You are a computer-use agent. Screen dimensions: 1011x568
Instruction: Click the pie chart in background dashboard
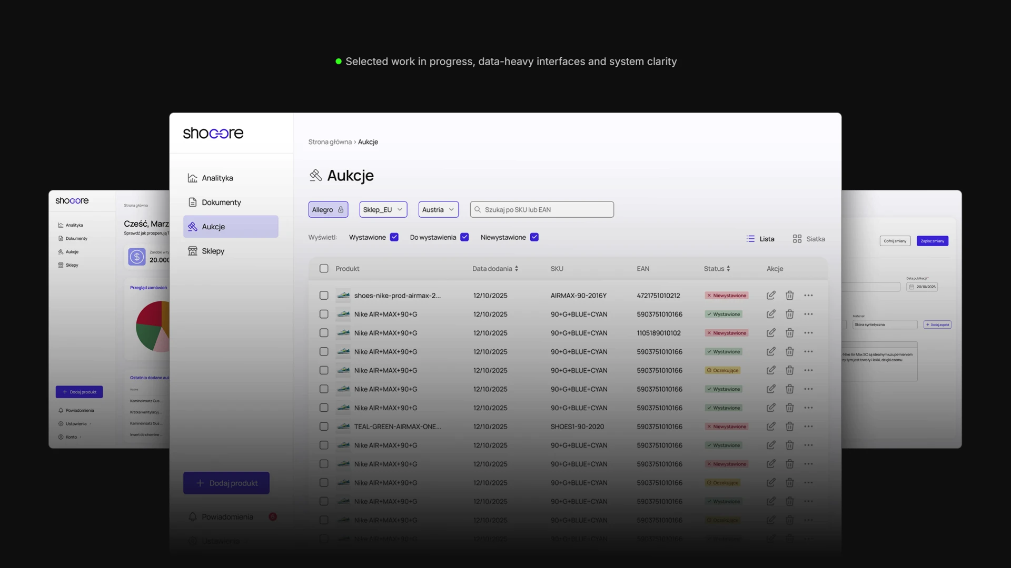coord(153,326)
